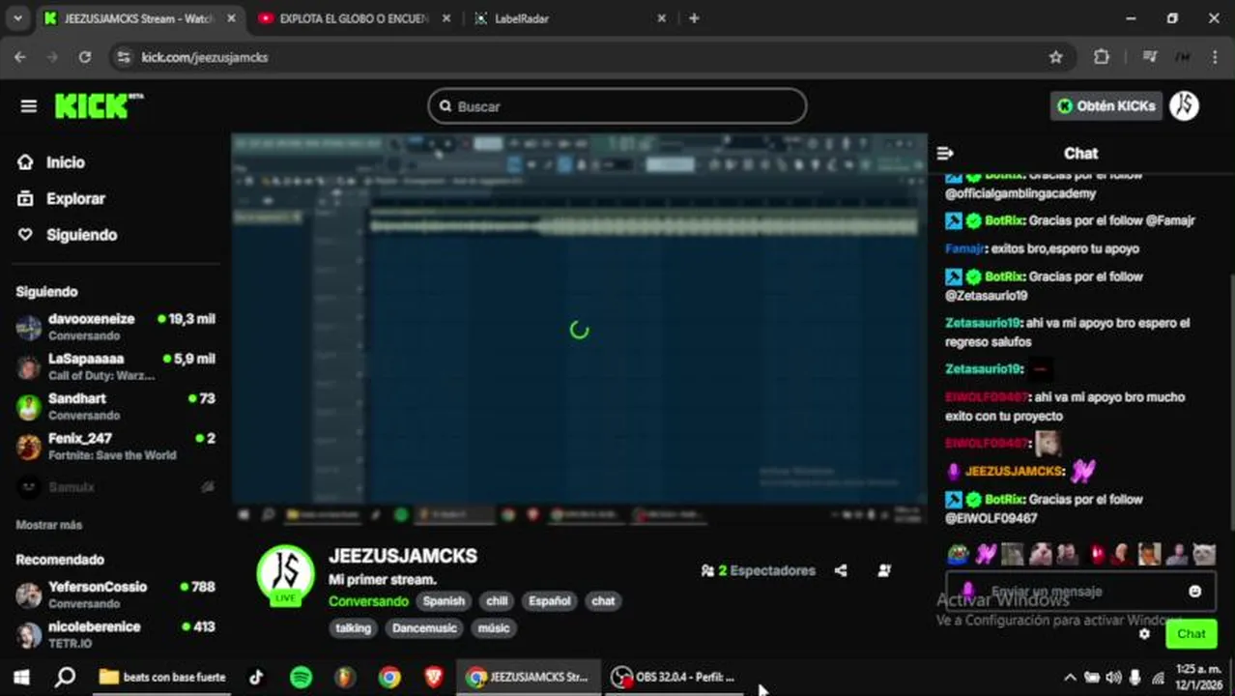This screenshot has width=1235, height=696.
Task: Toggle system volume icon in tray
Action: (x=1113, y=678)
